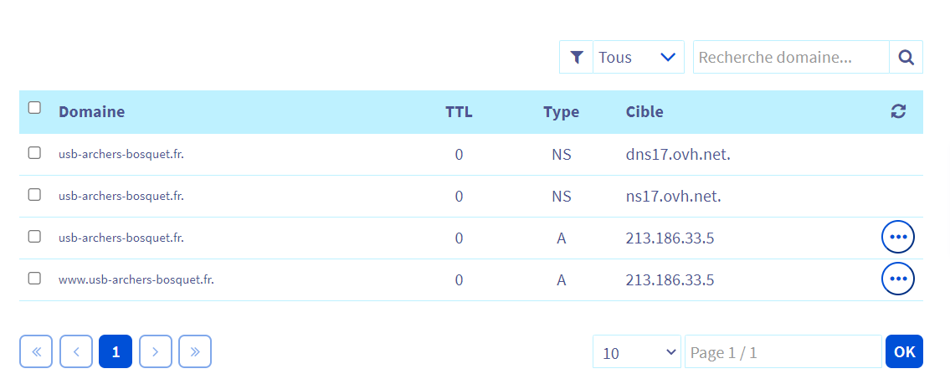Click the Recherche domaine search field

(790, 57)
